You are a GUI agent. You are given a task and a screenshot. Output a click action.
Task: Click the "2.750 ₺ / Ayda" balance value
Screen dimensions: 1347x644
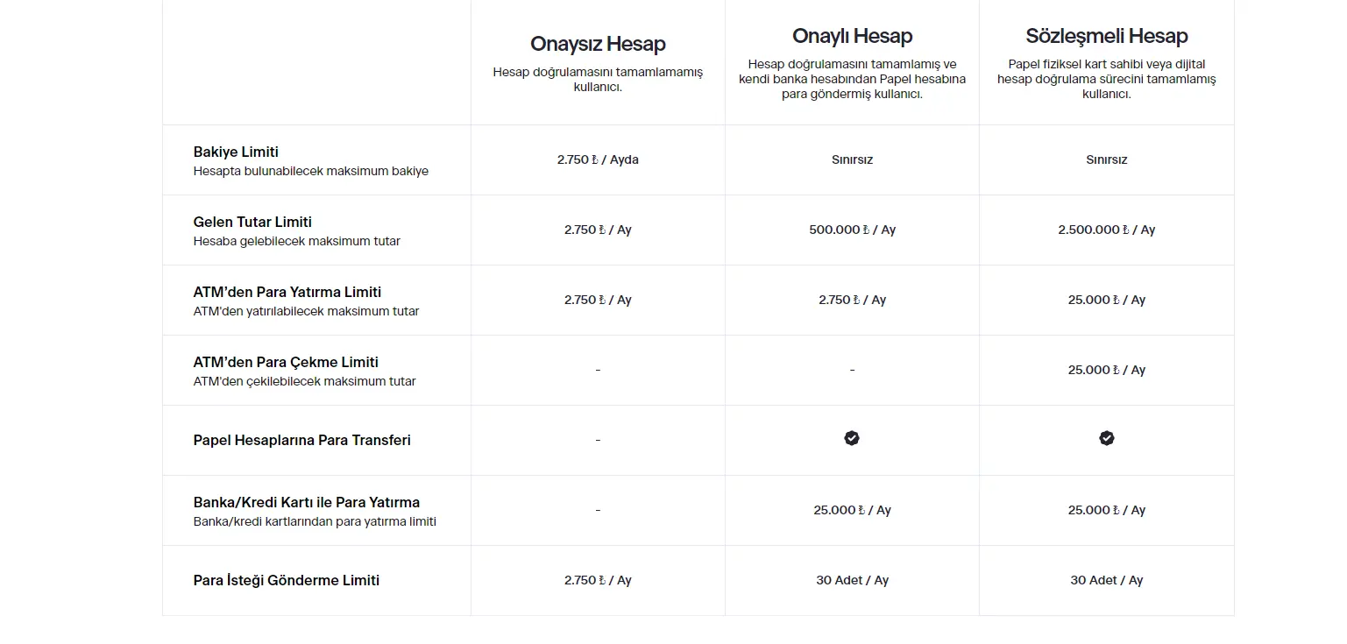598,159
